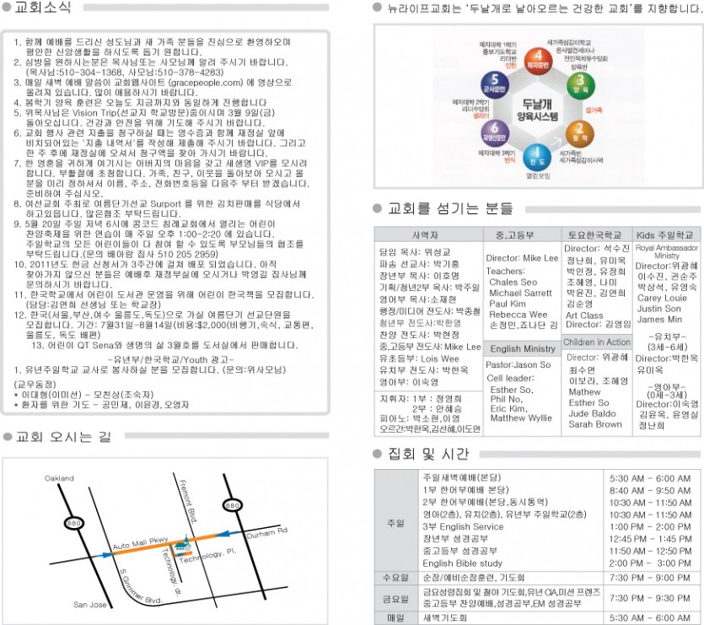The height and width of the screenshot is (625, 704).
Task: Select the Pastor:Jason So entry
Action: (519, 365)
